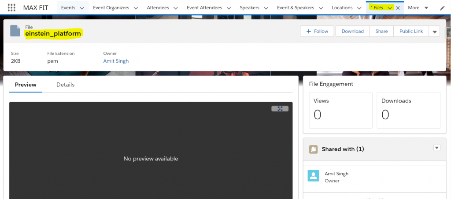Screen dimensions: 451x199
Task: Click the einstein_platform file type icon
Action: point(15,31)
